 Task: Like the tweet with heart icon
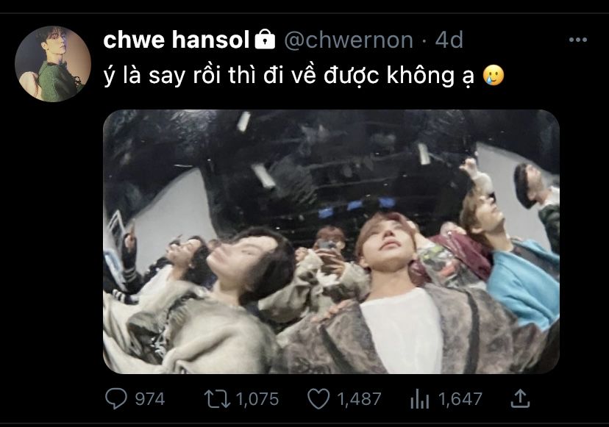[318, 399]
